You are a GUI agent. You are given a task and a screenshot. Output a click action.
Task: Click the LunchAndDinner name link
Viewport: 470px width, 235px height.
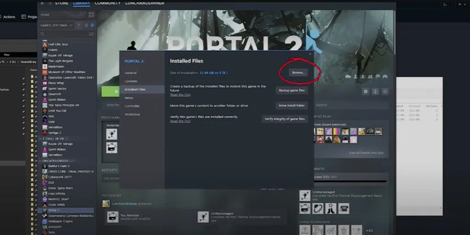point(124,204)
